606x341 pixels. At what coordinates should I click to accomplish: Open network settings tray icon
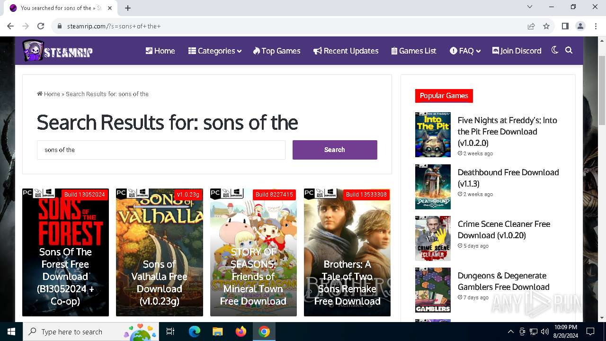click(534, 332)
